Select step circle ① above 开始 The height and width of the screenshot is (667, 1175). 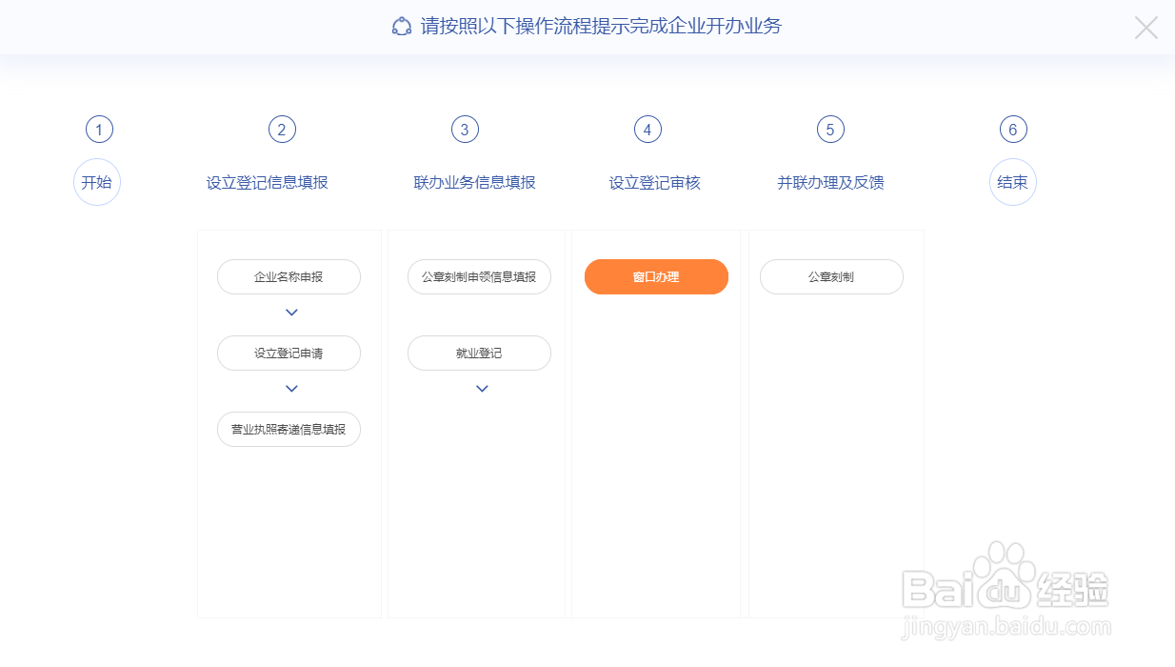click(99, 129)
